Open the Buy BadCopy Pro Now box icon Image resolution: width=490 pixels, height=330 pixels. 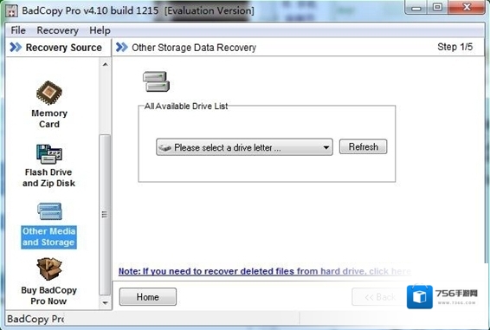click(x=49, y=269)
